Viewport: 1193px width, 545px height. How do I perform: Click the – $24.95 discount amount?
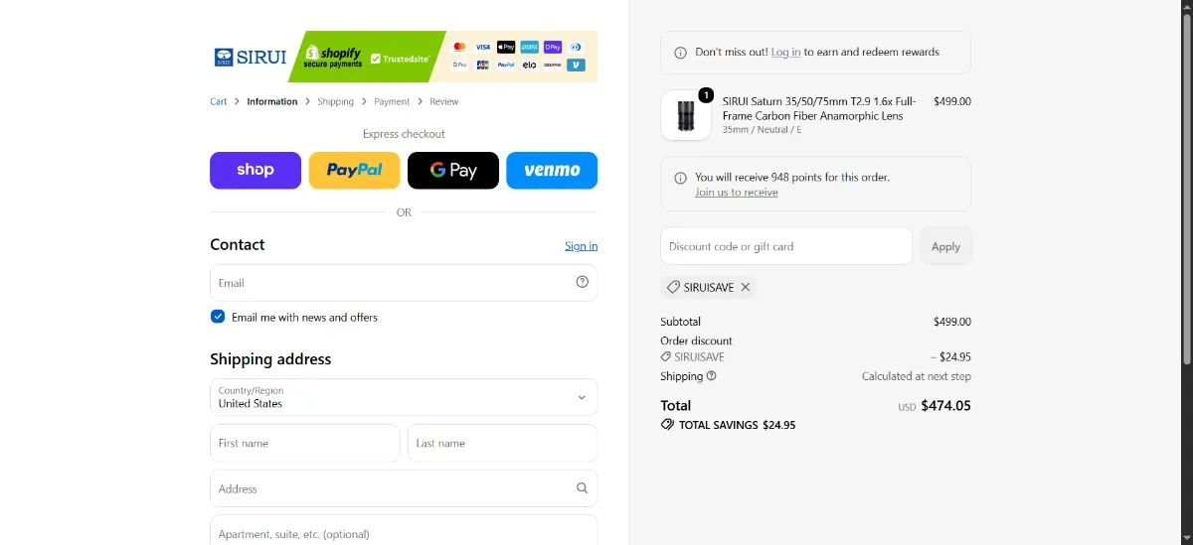pyautogui.click(x=950, y=357)
